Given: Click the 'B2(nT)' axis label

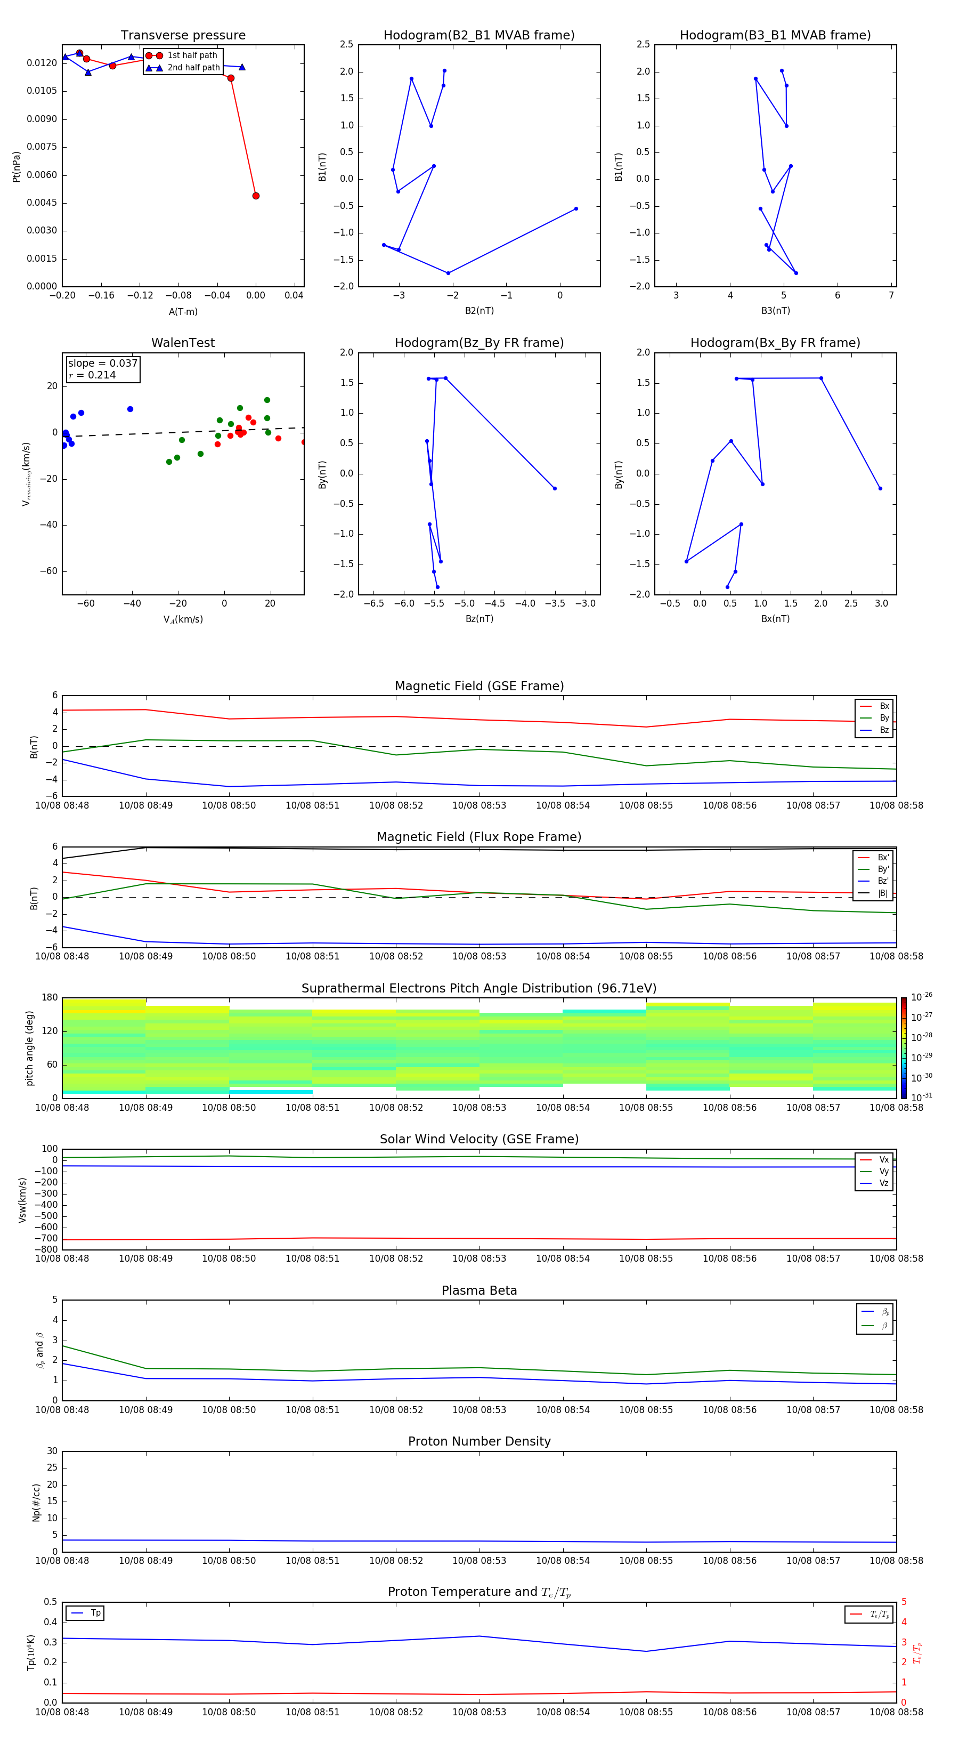Looking at the screenshot, I should coord(479,311).
